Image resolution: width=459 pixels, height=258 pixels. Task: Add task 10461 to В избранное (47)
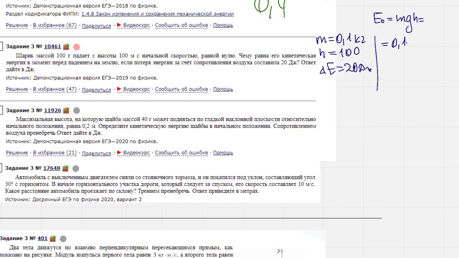coord(55,89)
